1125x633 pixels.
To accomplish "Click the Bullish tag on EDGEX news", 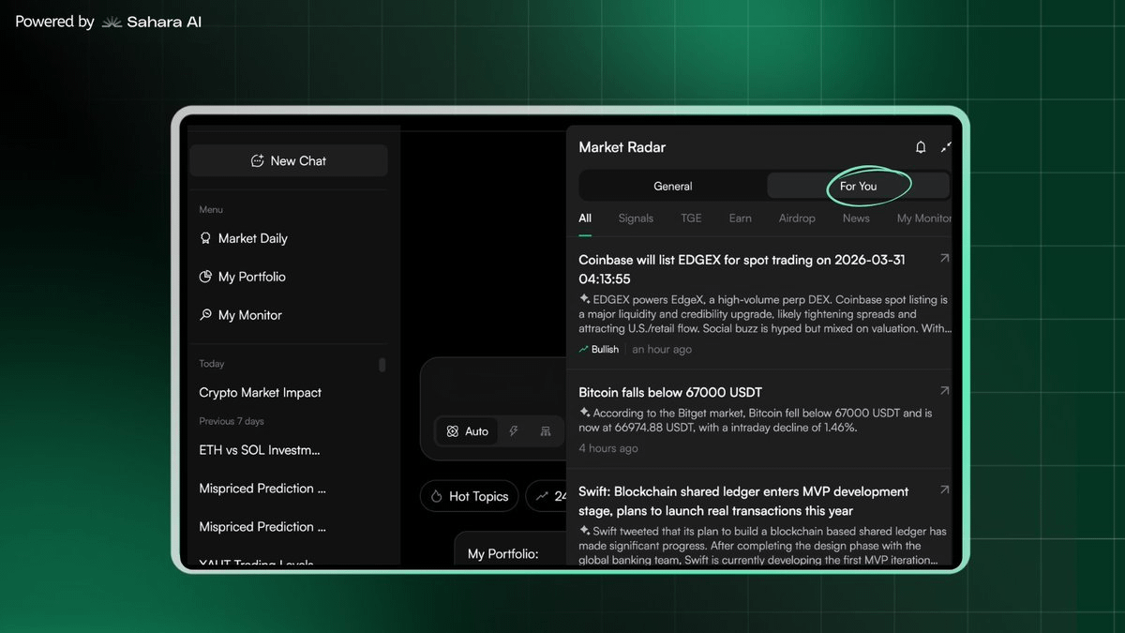I will point(598,349).
